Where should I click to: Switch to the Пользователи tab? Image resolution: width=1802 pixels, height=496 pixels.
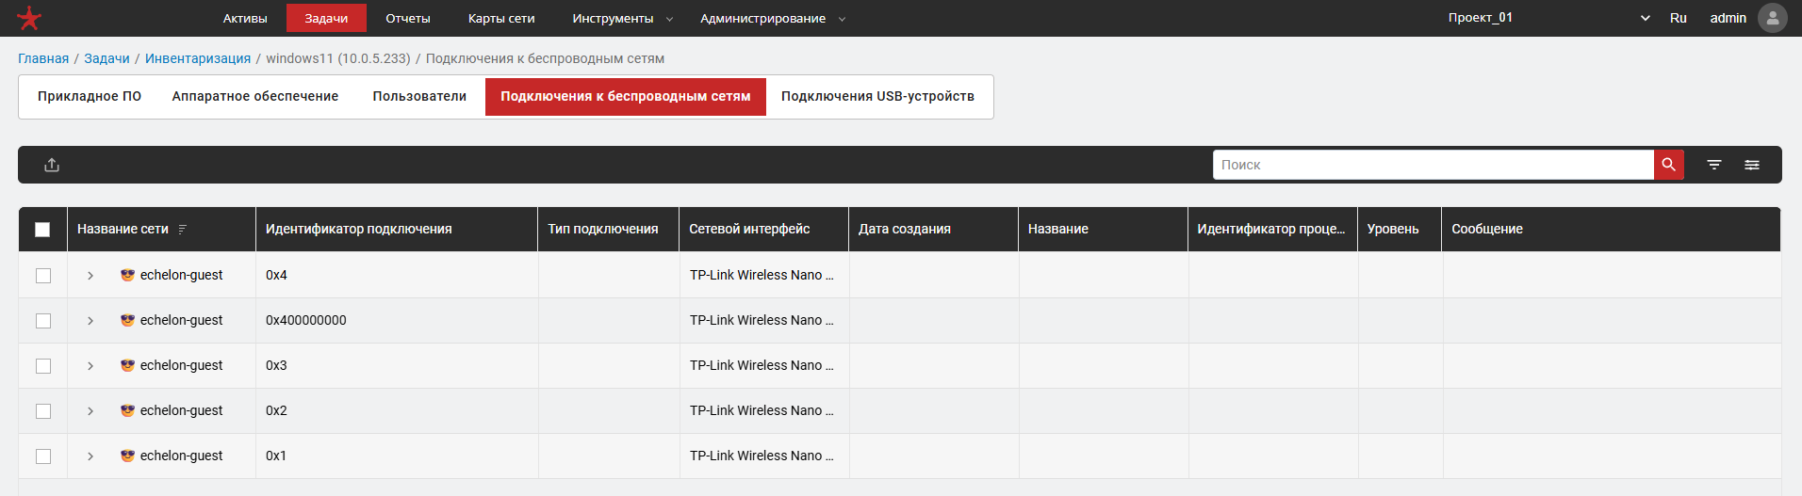coord(419,96)
